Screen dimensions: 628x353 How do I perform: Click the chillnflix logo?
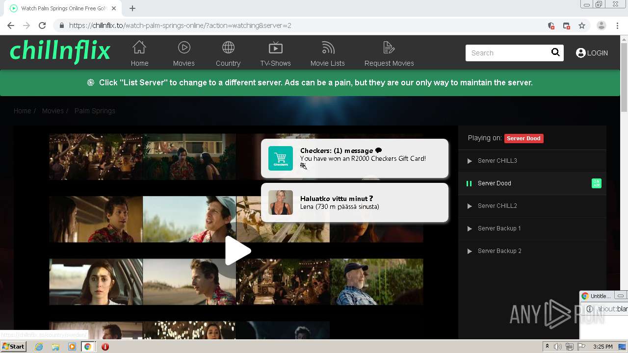coord(60,51)
